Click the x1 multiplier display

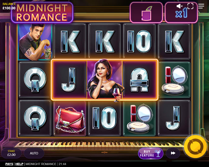[x=181, y=13]
